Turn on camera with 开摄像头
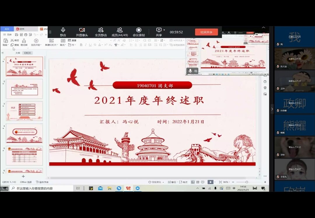The width and height of the screenshot is (315, 218). tap(82, 32)
